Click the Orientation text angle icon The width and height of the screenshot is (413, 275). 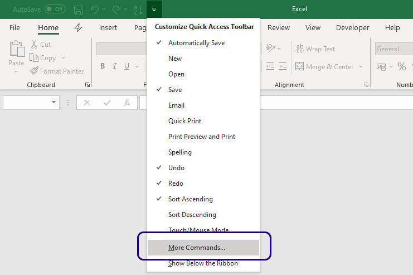tap(270, 48)
